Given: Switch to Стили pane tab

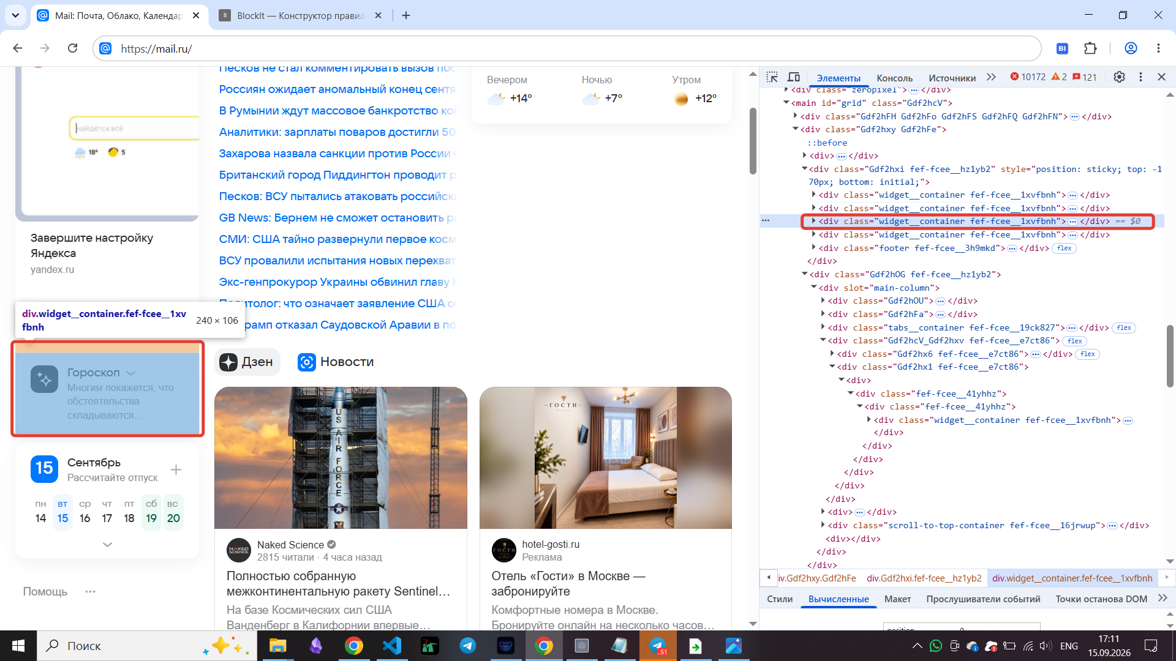Looking at the screenshot, I should pos(780,599).
